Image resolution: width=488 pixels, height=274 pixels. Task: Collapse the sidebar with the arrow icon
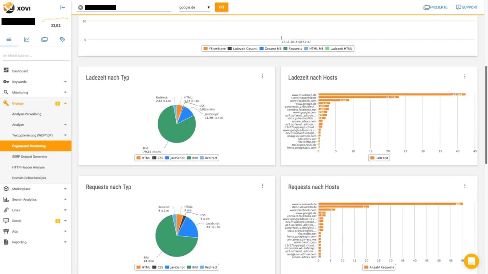tap(63, 7)
